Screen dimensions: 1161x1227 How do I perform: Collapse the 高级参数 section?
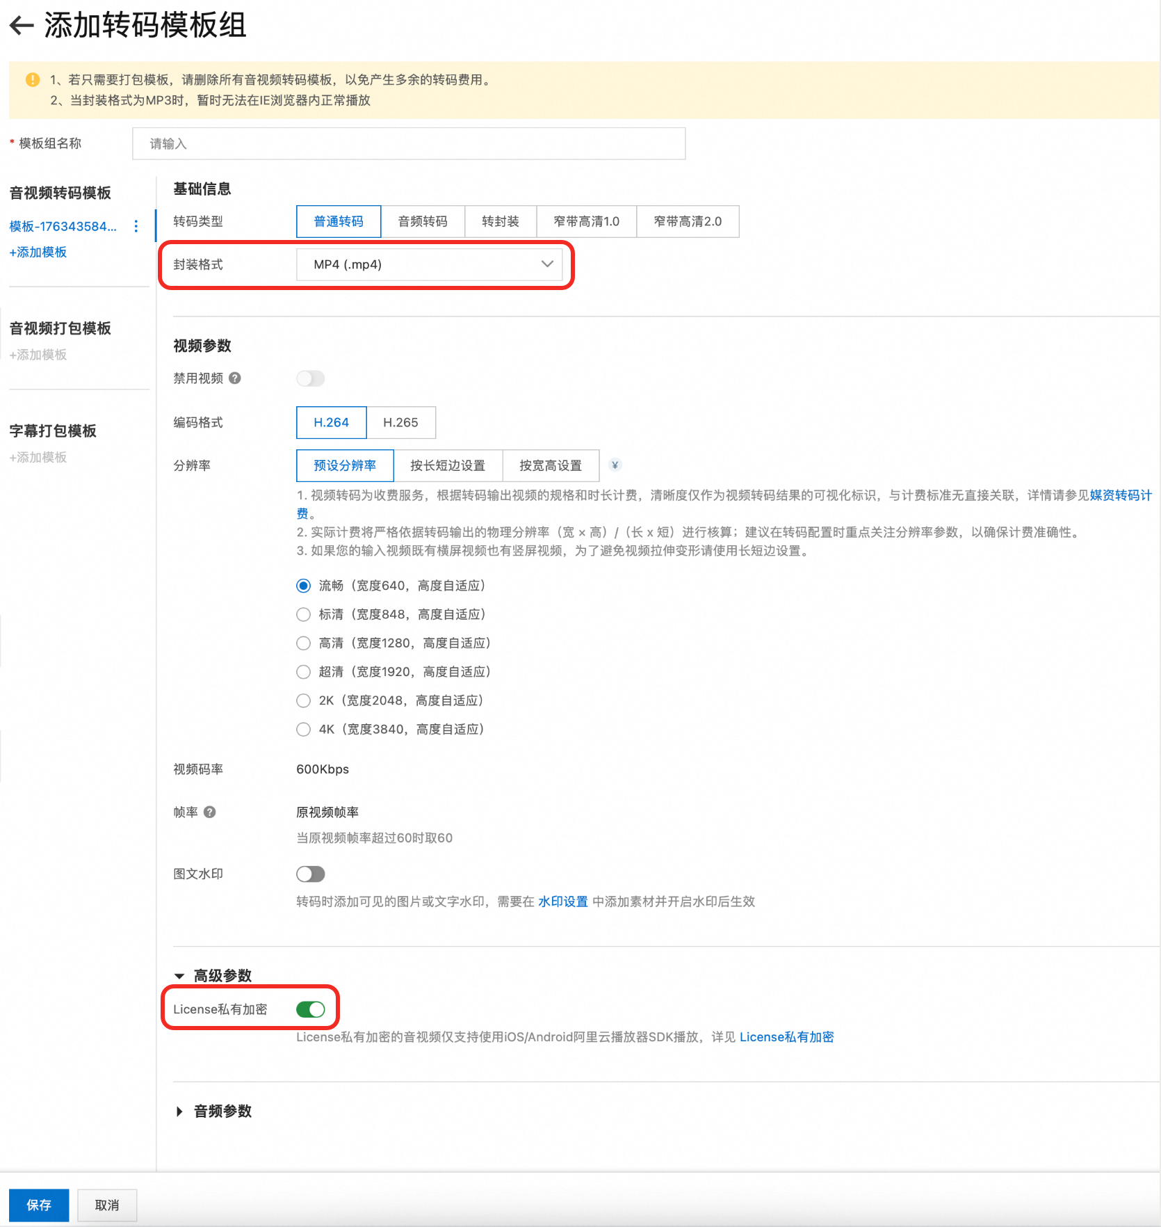pyautogui.click(x=179, y=976)
